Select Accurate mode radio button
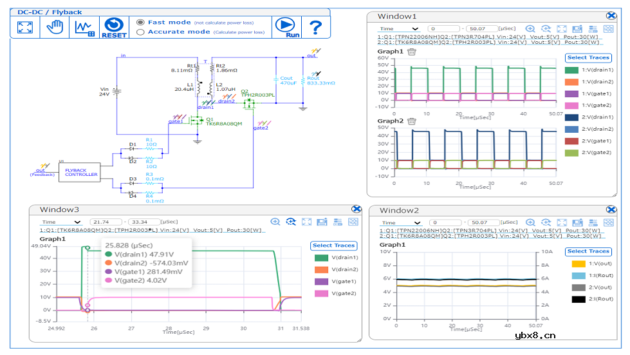630x355 pixels. click(141, 32)
